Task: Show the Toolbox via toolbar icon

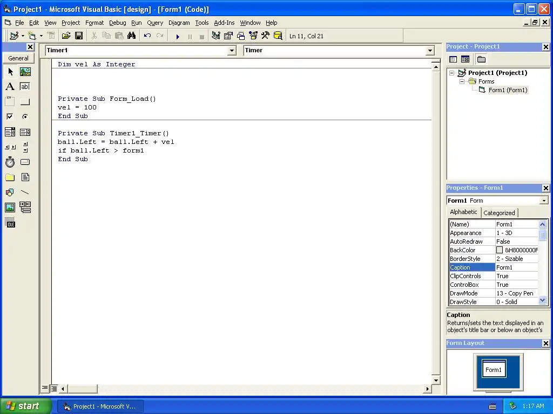Action: click(x=266, y=36)
